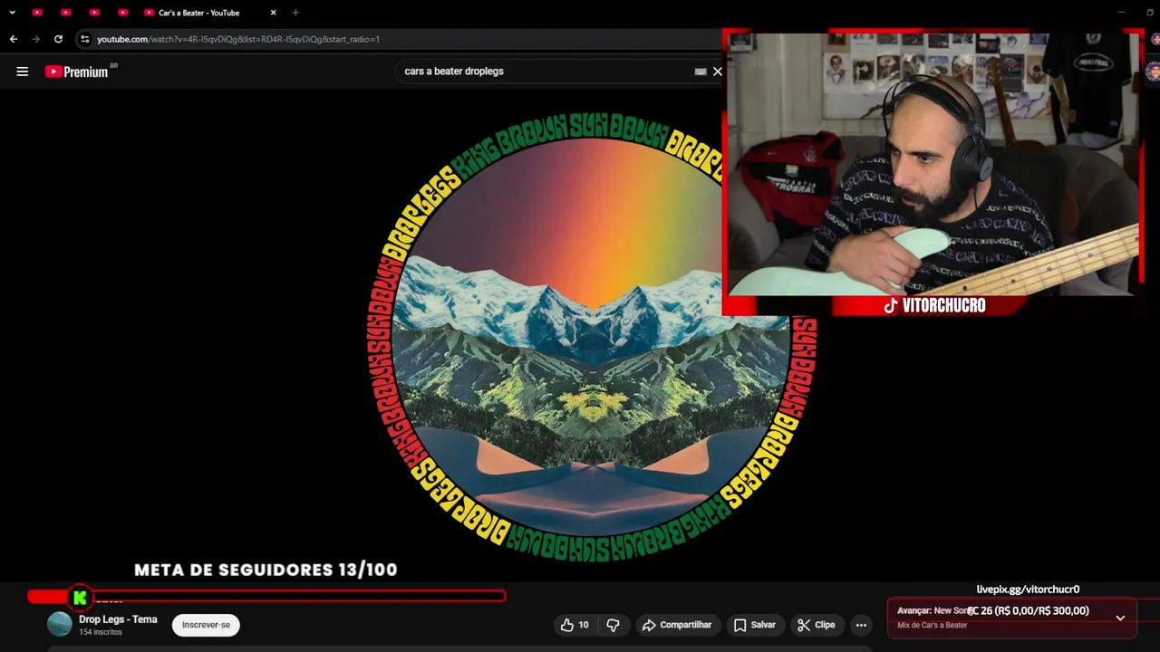Go back to the previous page

(14, 39)
